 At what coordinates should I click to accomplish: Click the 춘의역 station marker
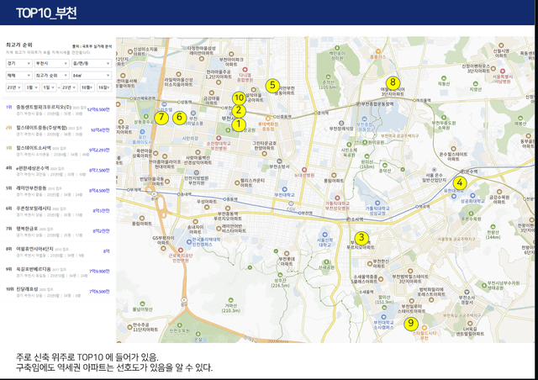[x=316, y=113]
